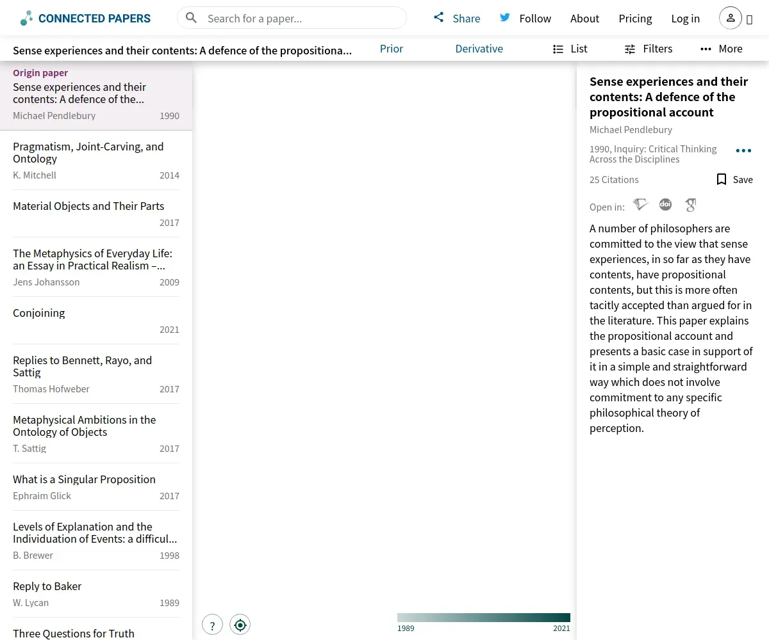Select What is a Singular Proposition

96,487
